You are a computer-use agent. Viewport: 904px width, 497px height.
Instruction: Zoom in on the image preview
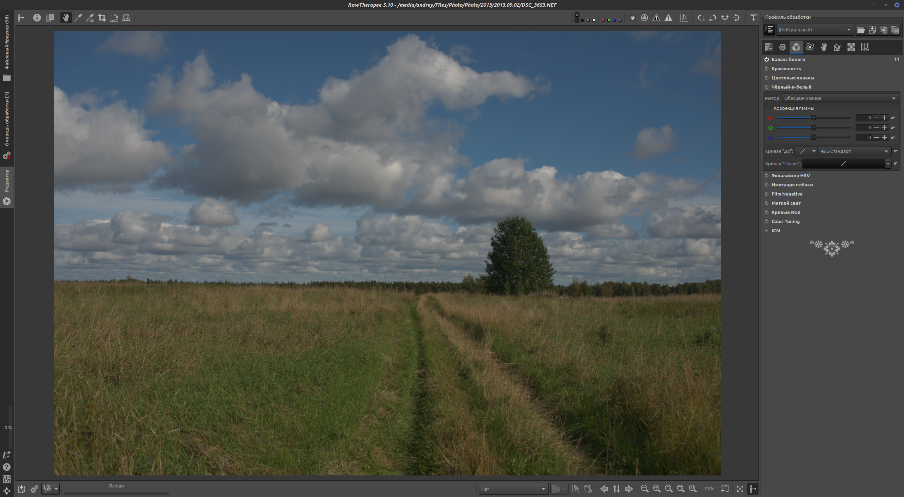656,489
